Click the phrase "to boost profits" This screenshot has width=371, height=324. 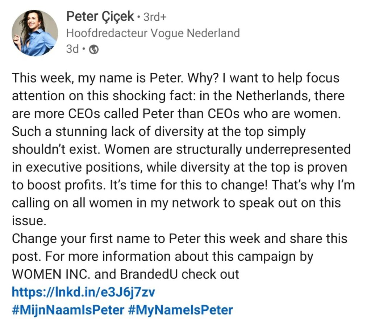[x=55, y=185]
